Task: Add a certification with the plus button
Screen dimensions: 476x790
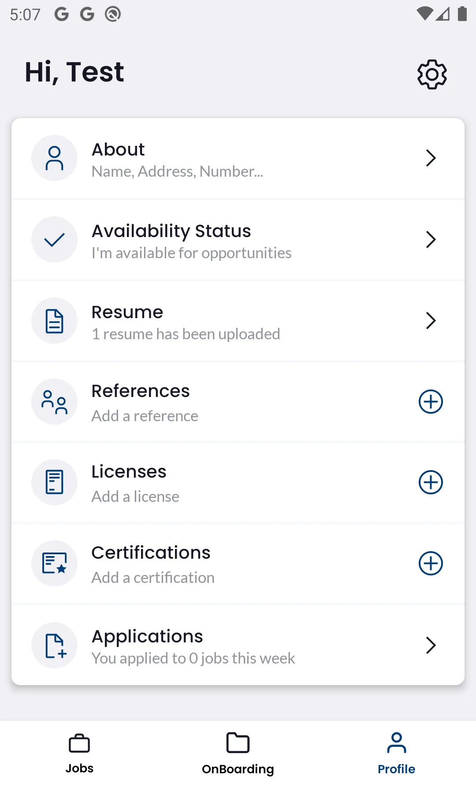Action: (431, 564)
